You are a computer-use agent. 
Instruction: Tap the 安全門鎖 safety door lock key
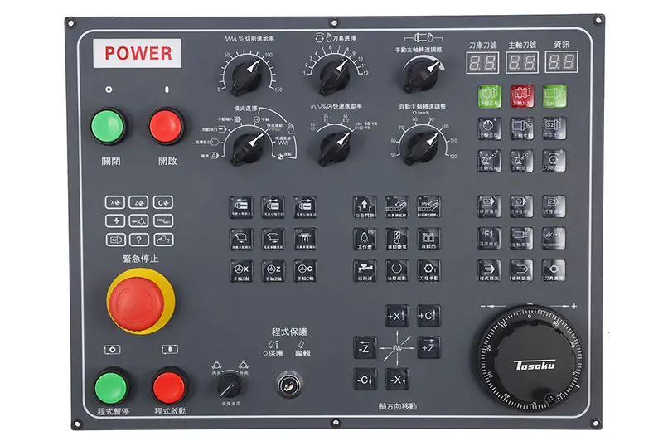coord(365,206)
